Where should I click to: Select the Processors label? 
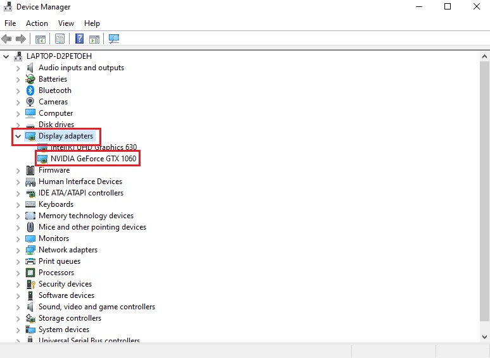point(56,273)
